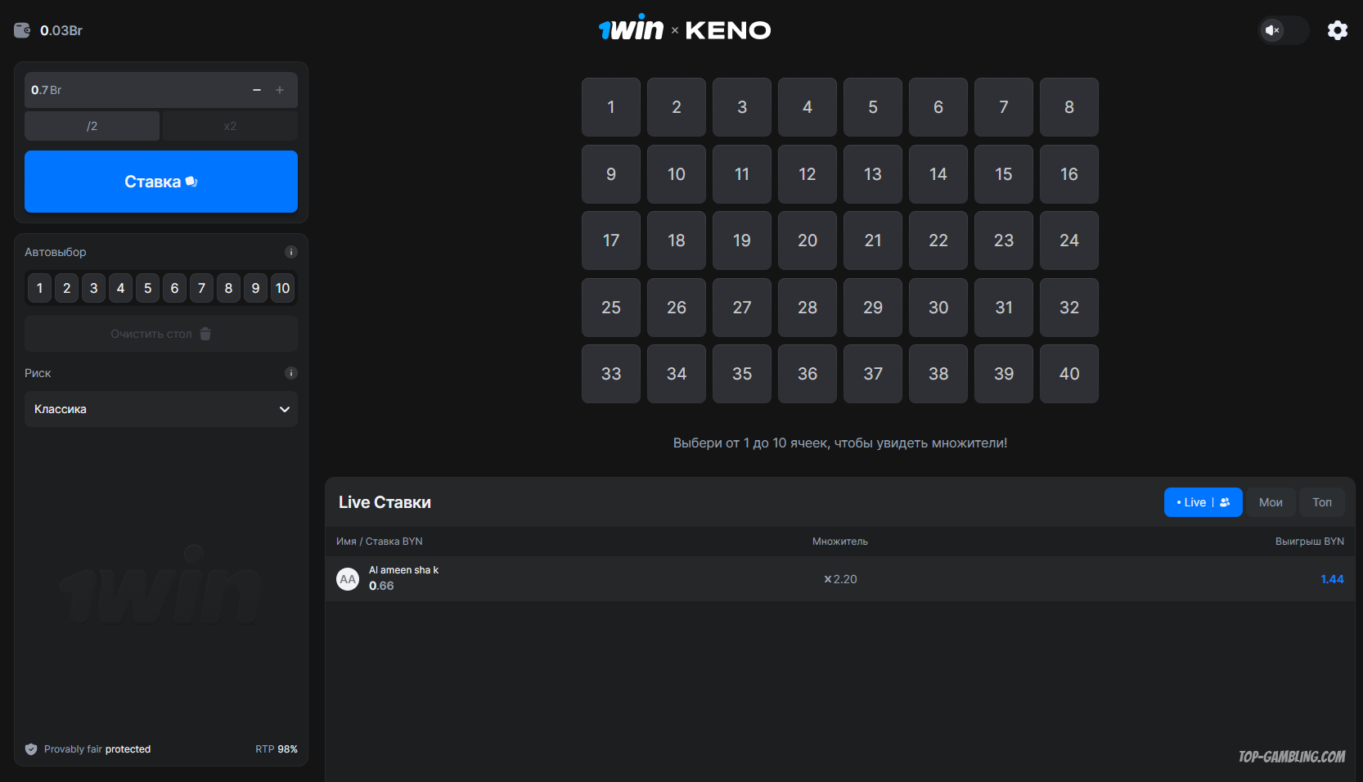The width and height of the screenshot is (1363, 782).
Task: Select keno cell number 27
Action: point(742,308)
